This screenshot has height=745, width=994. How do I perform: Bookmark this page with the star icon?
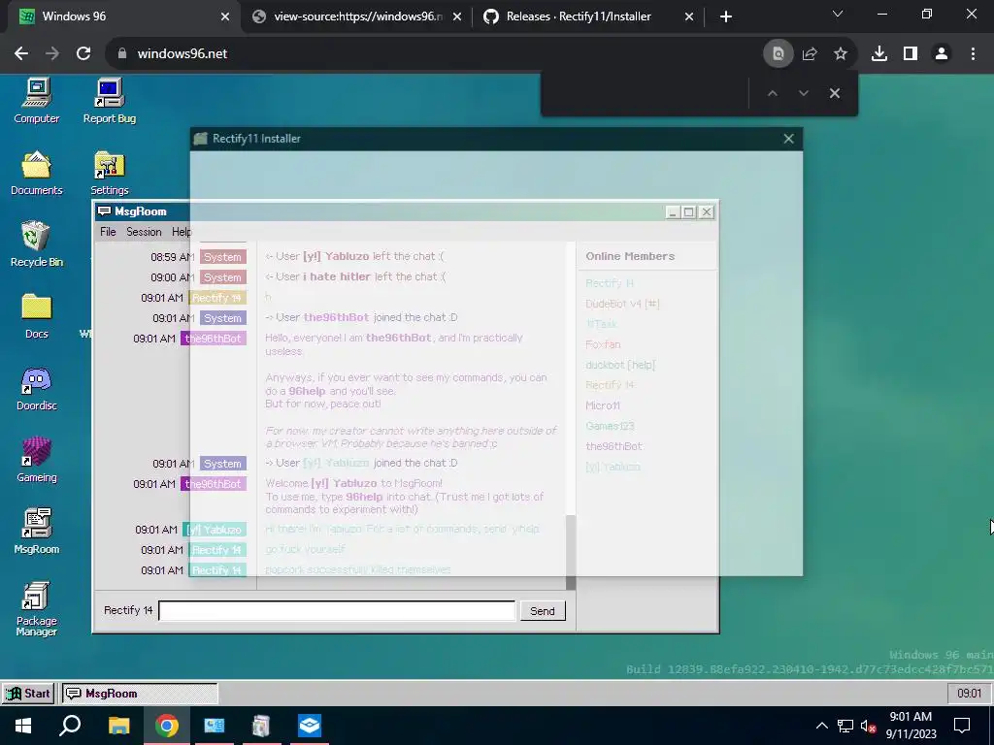840,54
